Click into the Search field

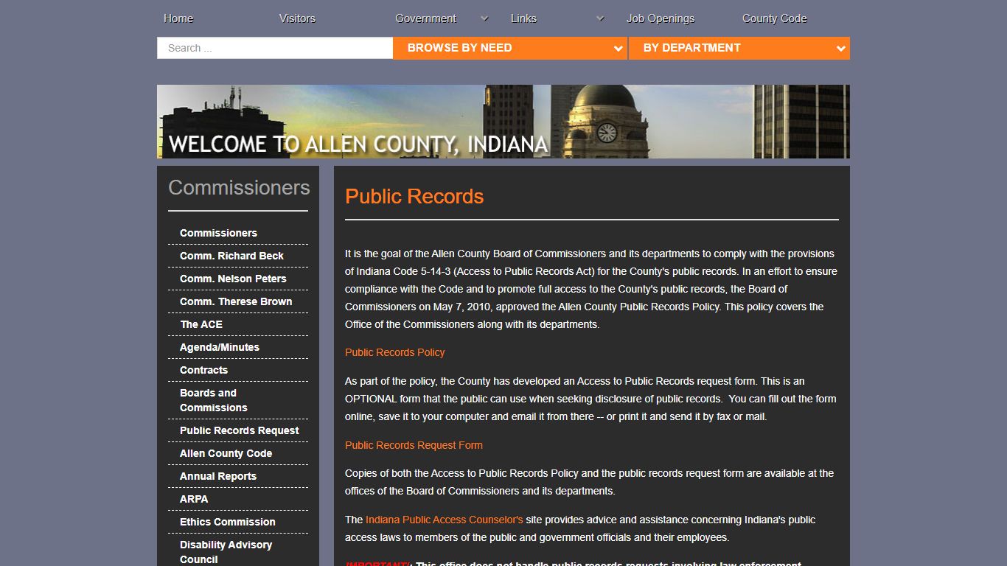(275, 48)
